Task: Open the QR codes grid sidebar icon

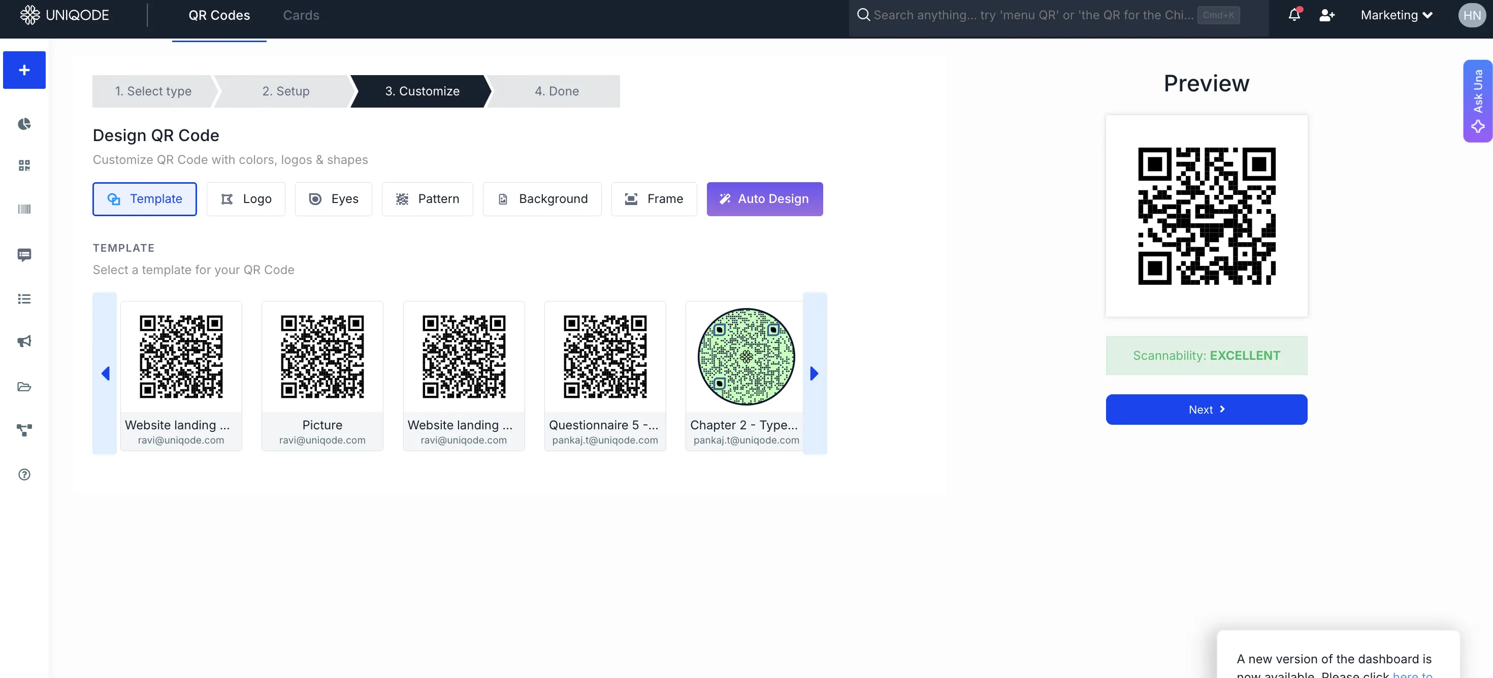Action: pos(24,165)
